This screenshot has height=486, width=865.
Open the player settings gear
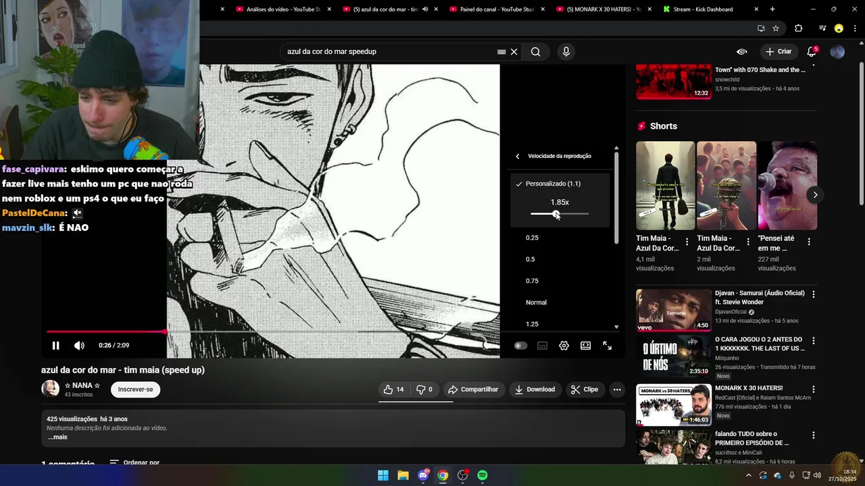[564, 346]
